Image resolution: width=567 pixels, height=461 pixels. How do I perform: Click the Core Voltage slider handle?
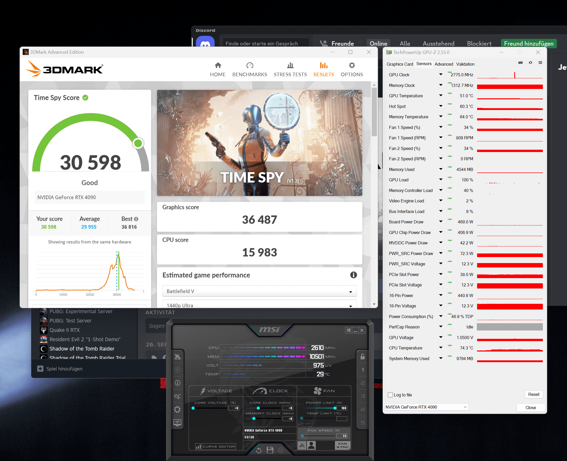[x=193, y=408]
